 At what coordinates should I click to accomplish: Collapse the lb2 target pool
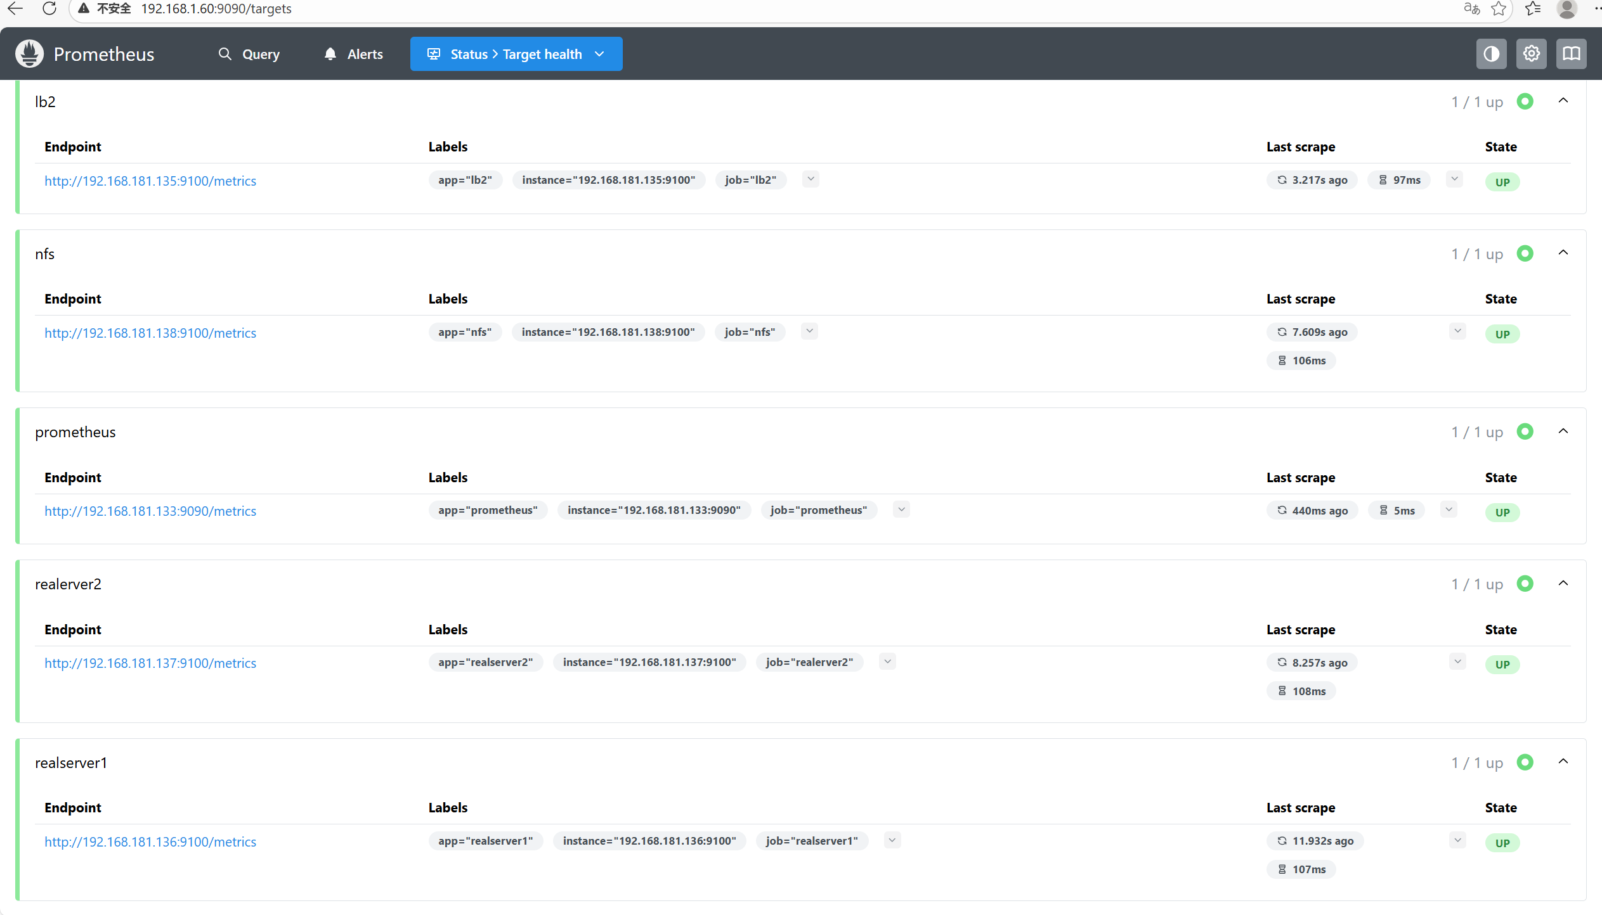(x=1563, y=101)
